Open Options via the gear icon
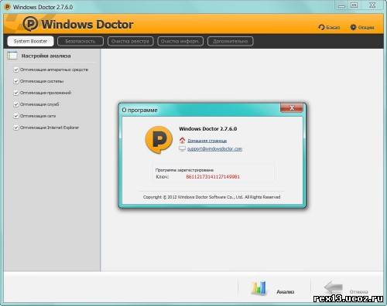 click(x=353, y=27)
